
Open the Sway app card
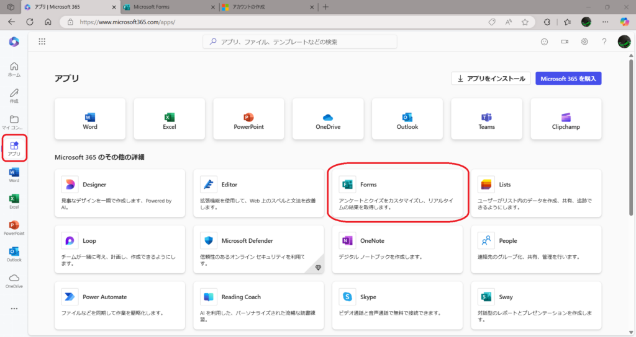click(536, 305)
